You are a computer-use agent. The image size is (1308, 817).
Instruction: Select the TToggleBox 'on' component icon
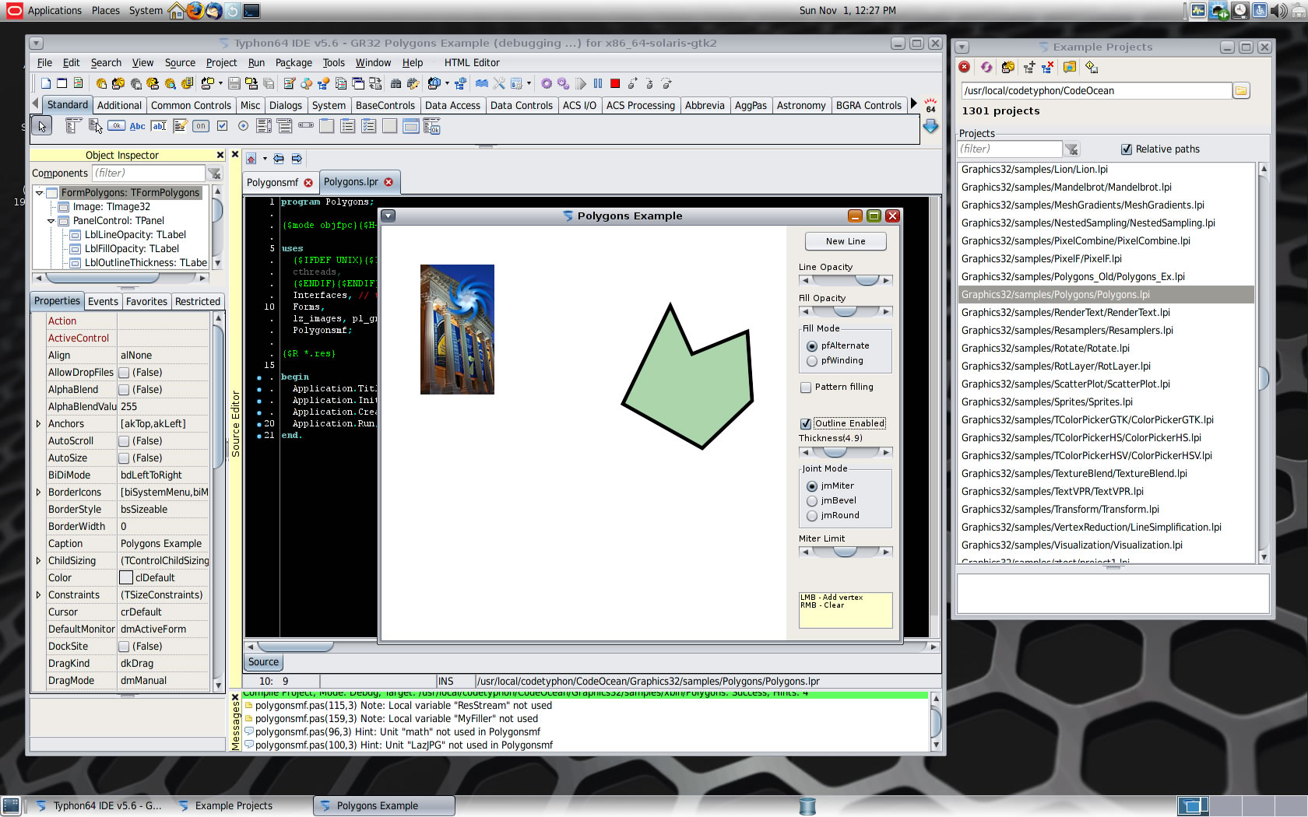[x=201, y=125]
